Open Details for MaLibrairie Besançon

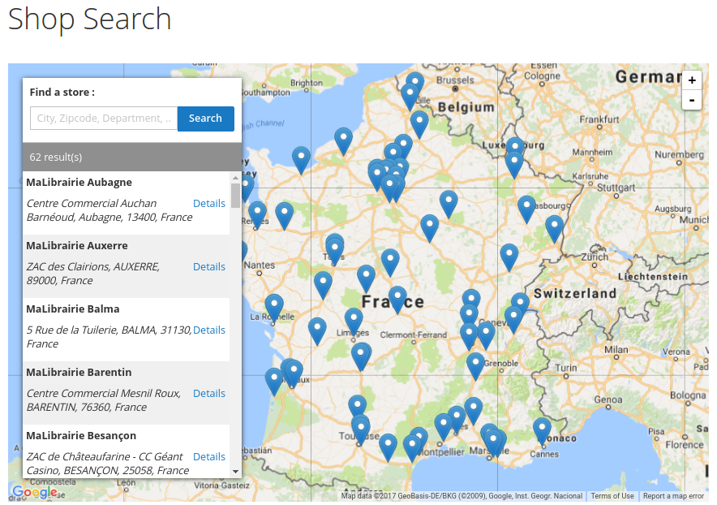209,456
